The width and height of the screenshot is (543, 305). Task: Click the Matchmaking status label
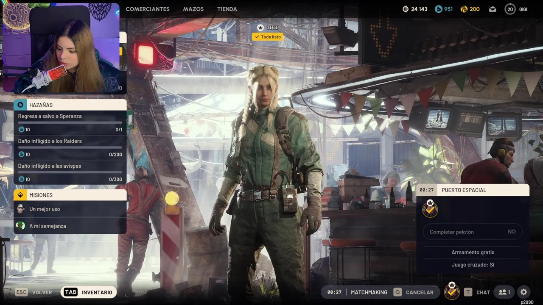[x=369, y=292]
